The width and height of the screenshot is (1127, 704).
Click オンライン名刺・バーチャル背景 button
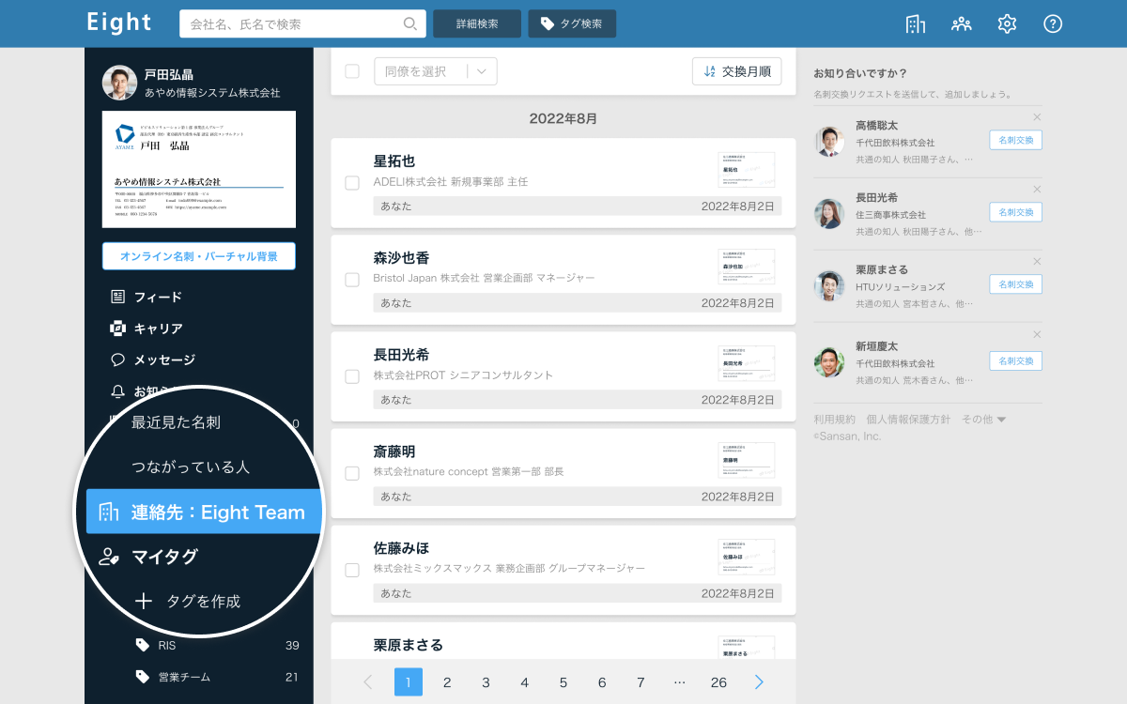tap(199, 256)
